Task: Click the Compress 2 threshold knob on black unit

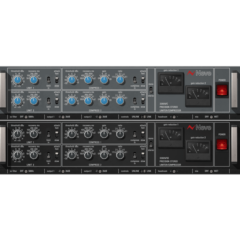Action: coord(72,155)
